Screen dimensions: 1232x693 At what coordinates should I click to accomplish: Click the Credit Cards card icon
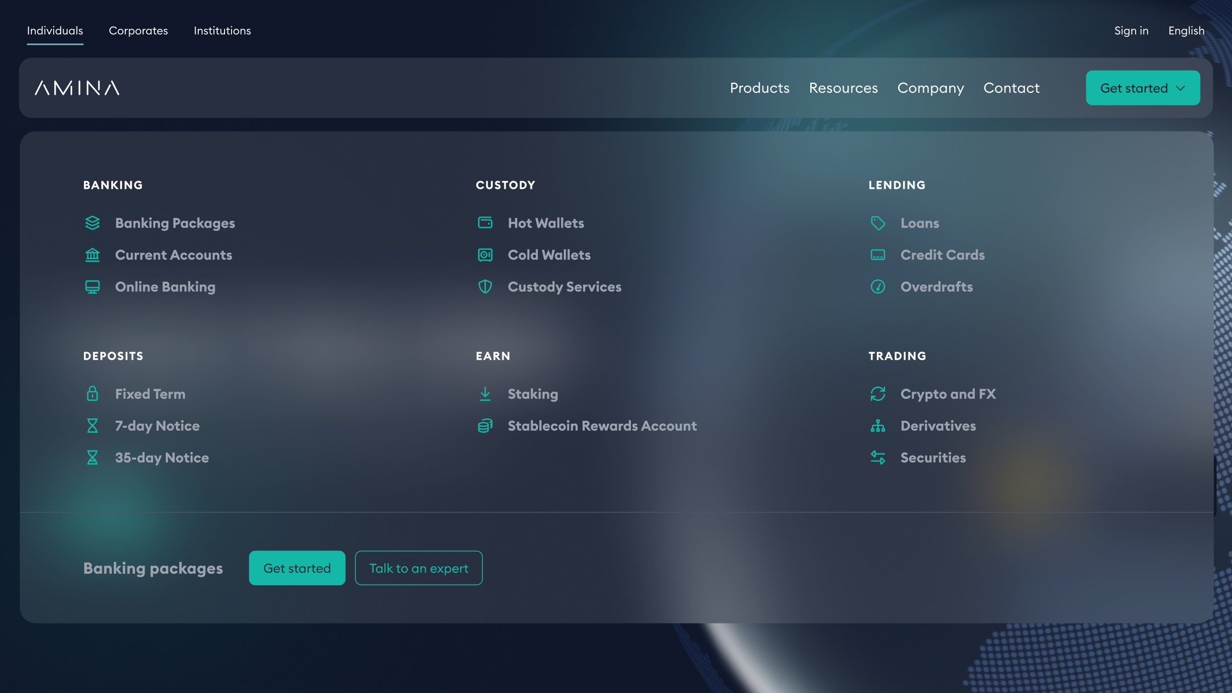878,255
